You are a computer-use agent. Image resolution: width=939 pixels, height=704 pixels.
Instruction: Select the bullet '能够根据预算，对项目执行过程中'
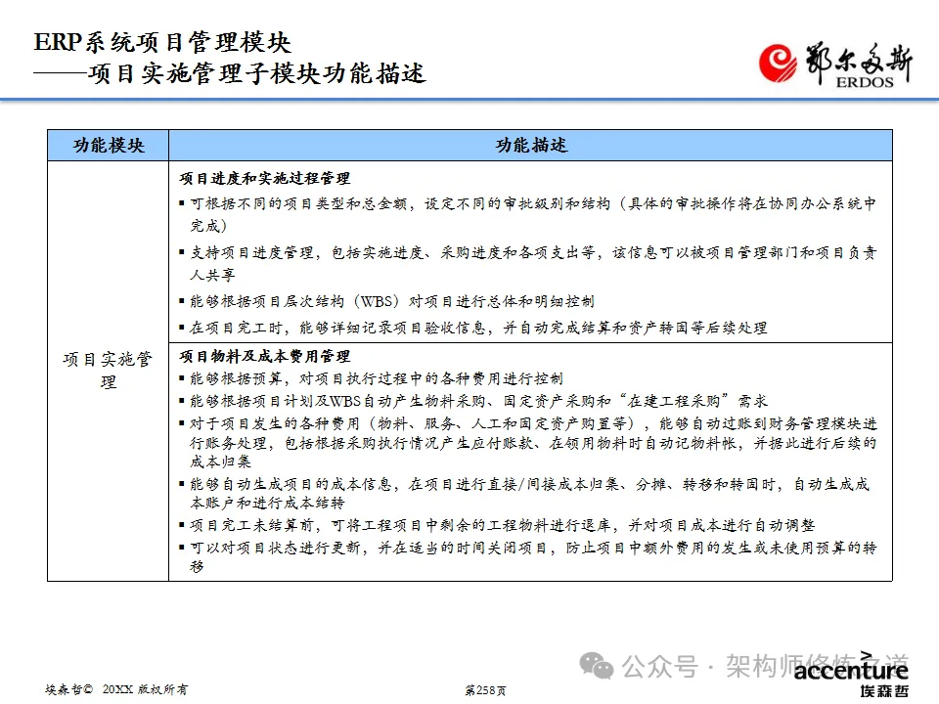[372, 378]
